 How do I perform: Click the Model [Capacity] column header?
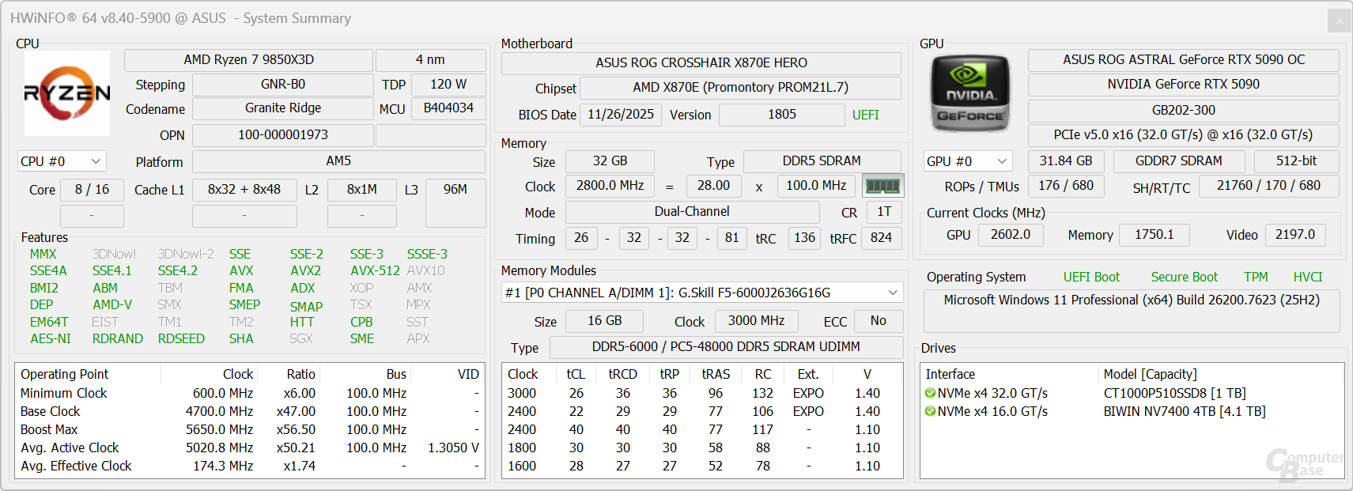(x=1150, y=374)
